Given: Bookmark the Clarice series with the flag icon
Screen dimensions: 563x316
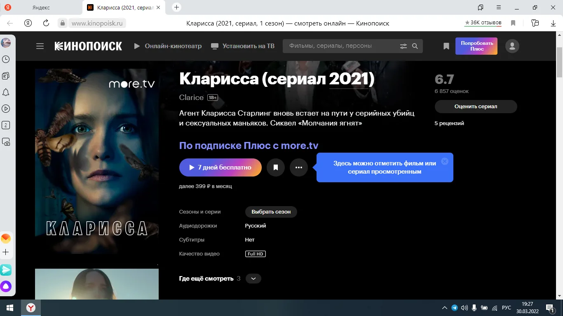Looking at the screenshot, I should click(276, 167).
